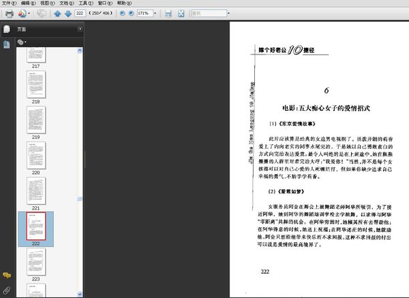Open the zoom level dropdown arrow
409x298 pixels.
tap(155, 14)
